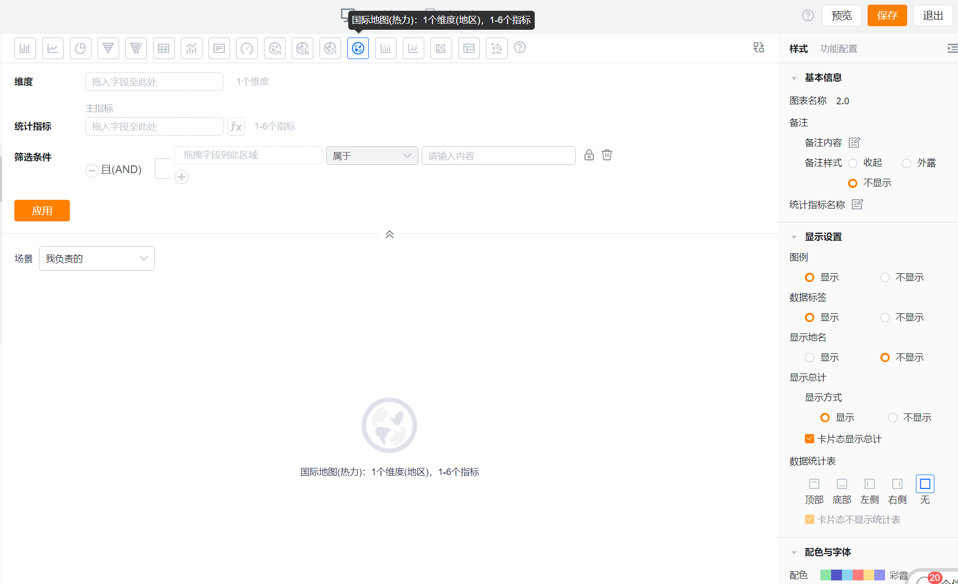Select the bar chart type icon
This screenshot has width=958, height=584.
click(x=25, y=48)
